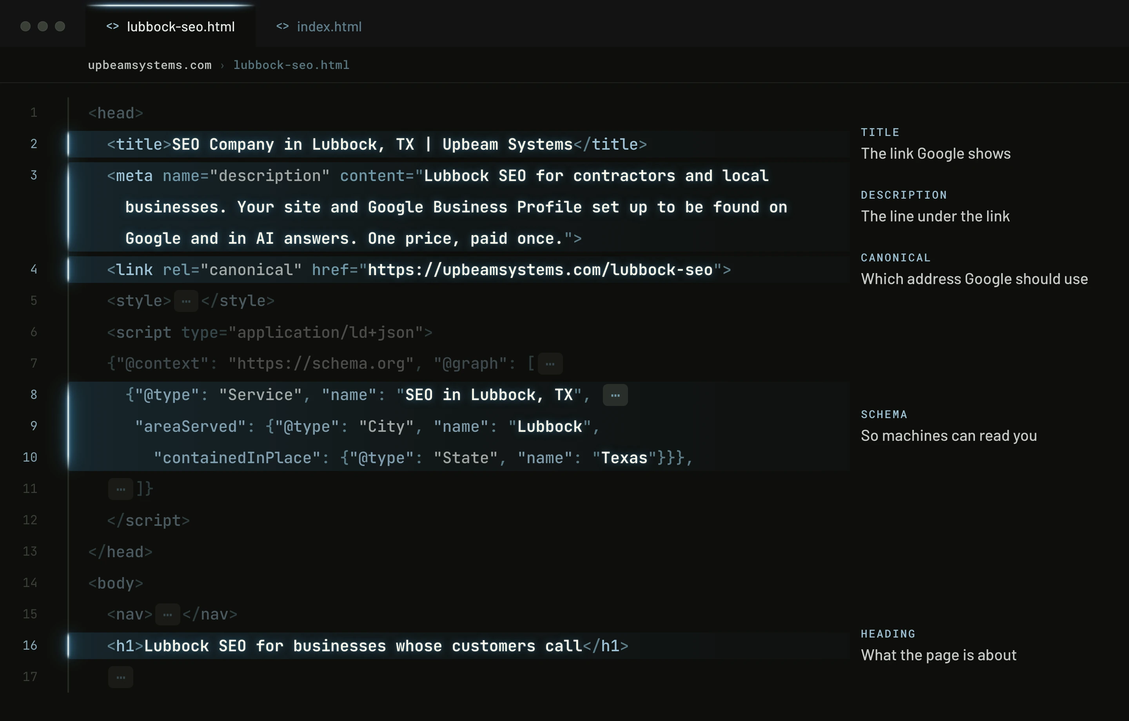The image size is (1129, 721).
Task: Click the CANONICAL annotation label
Action: (895, 258)
